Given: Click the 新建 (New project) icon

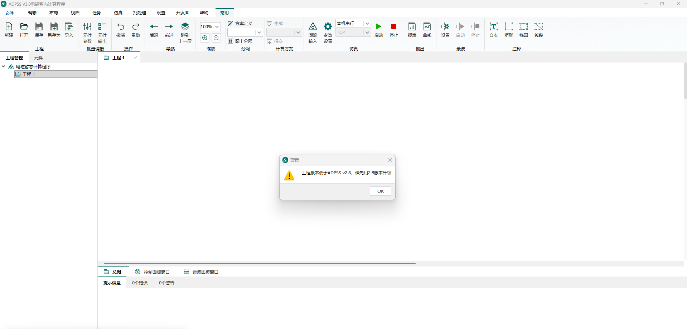Looking at the screenshot, I should [9, 27].
